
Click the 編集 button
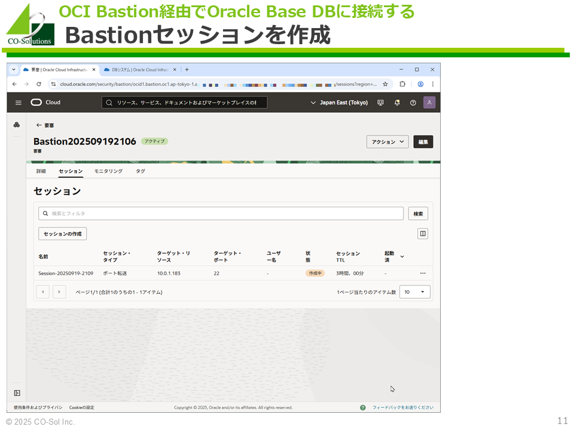coord(423,142)
